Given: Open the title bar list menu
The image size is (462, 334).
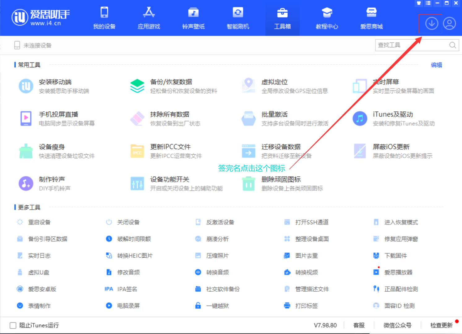Looking at the screenshot, I should point(428,3).
